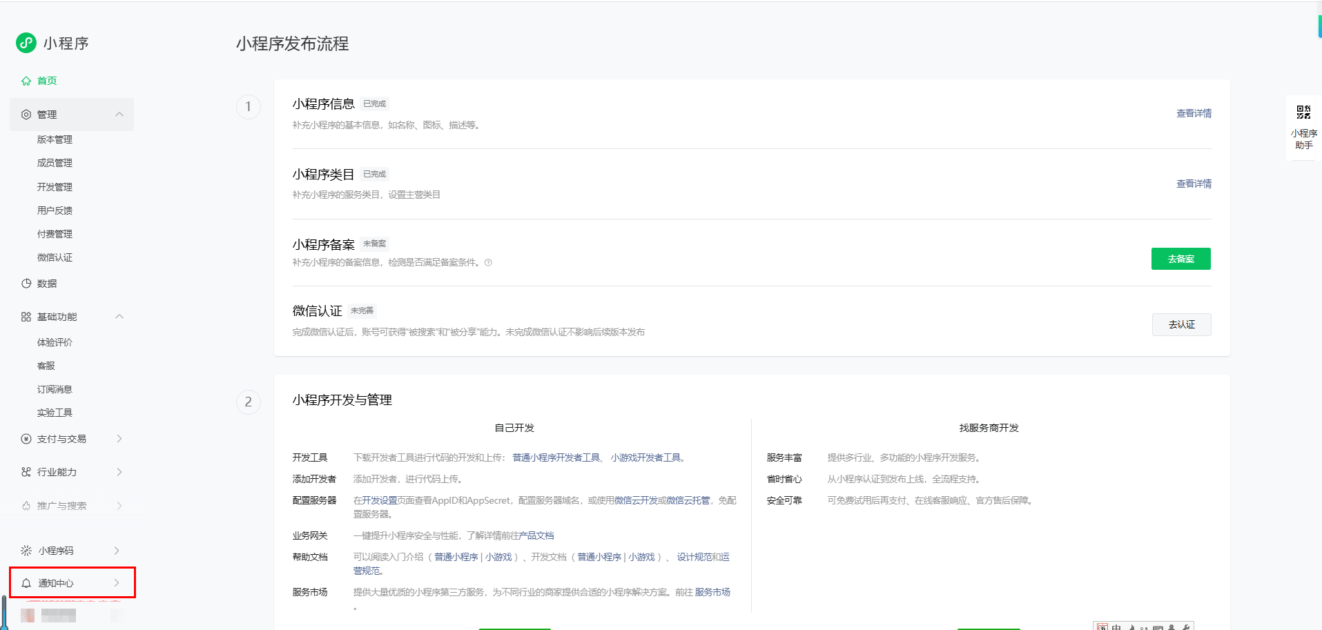Click the green Mini Program logo icon
The image size is (1322, 630).
pyautogui.click(x=26, y=43)
